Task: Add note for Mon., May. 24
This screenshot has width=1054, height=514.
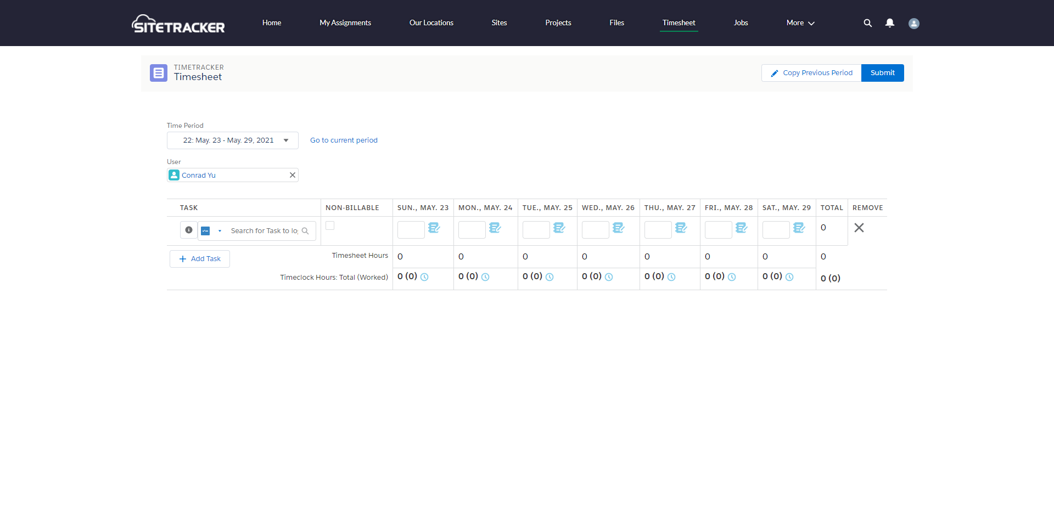Action: coord(495,228)
